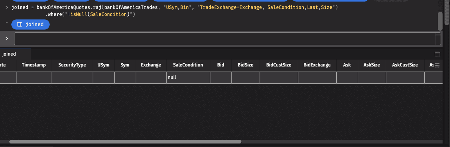
Task: Click the AskSize column header
Action: click(372, 65)
